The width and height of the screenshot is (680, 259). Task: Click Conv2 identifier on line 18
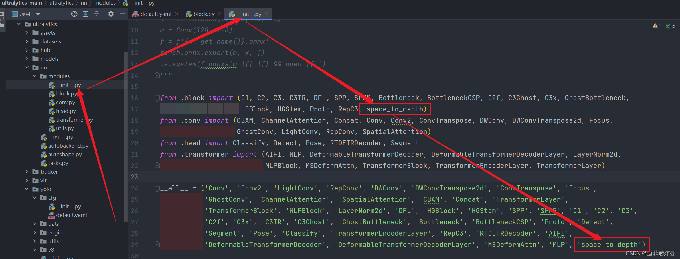401,120
